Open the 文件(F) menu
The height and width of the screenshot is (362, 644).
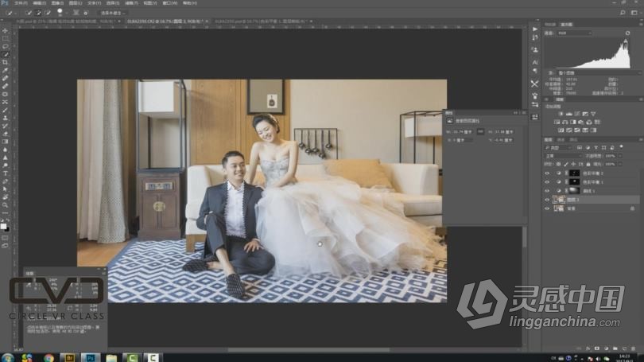pos(21,3)
